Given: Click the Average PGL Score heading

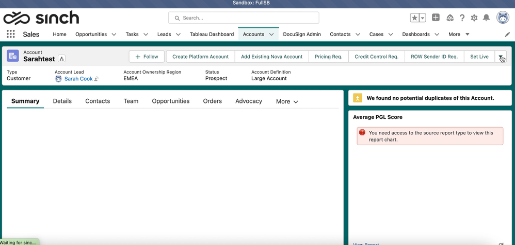Looking at the screenshot, I should (x=377, y=117).
